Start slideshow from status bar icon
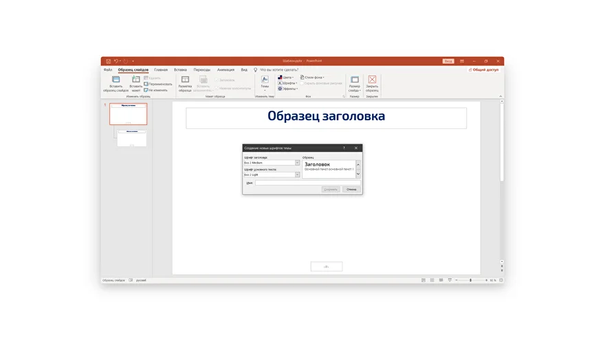The width and height of the screenshot is (605, 340). tap(450, 280)
